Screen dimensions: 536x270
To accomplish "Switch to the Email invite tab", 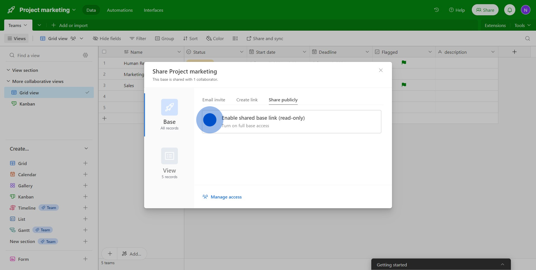I will pyautogui.click(x=214, y=100).
